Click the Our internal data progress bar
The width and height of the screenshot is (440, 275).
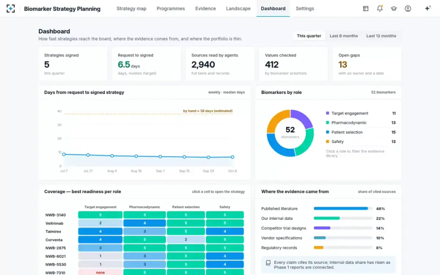click(343, 218)
